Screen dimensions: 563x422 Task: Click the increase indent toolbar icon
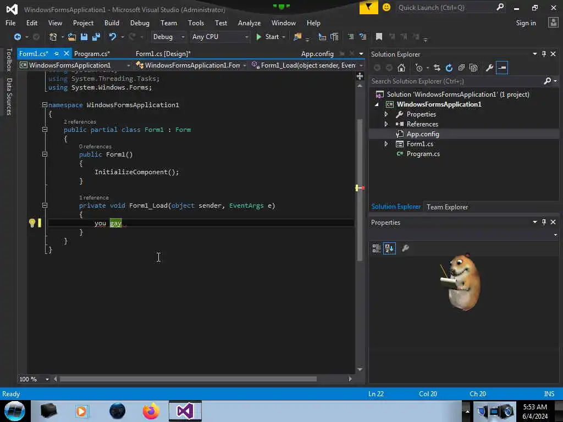[x=334, y=37]
